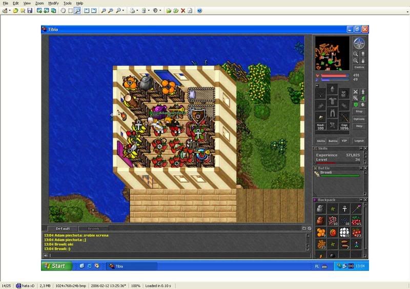Switch to the Default chat tab
Screen dimensions: 410x289
pos(63,229)
